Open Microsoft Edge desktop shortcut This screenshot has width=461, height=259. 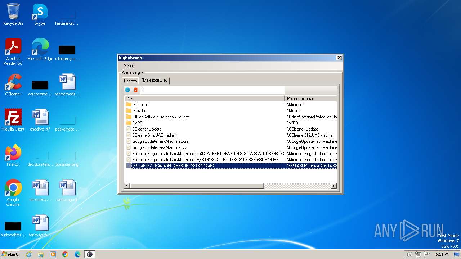coord(40,50)
